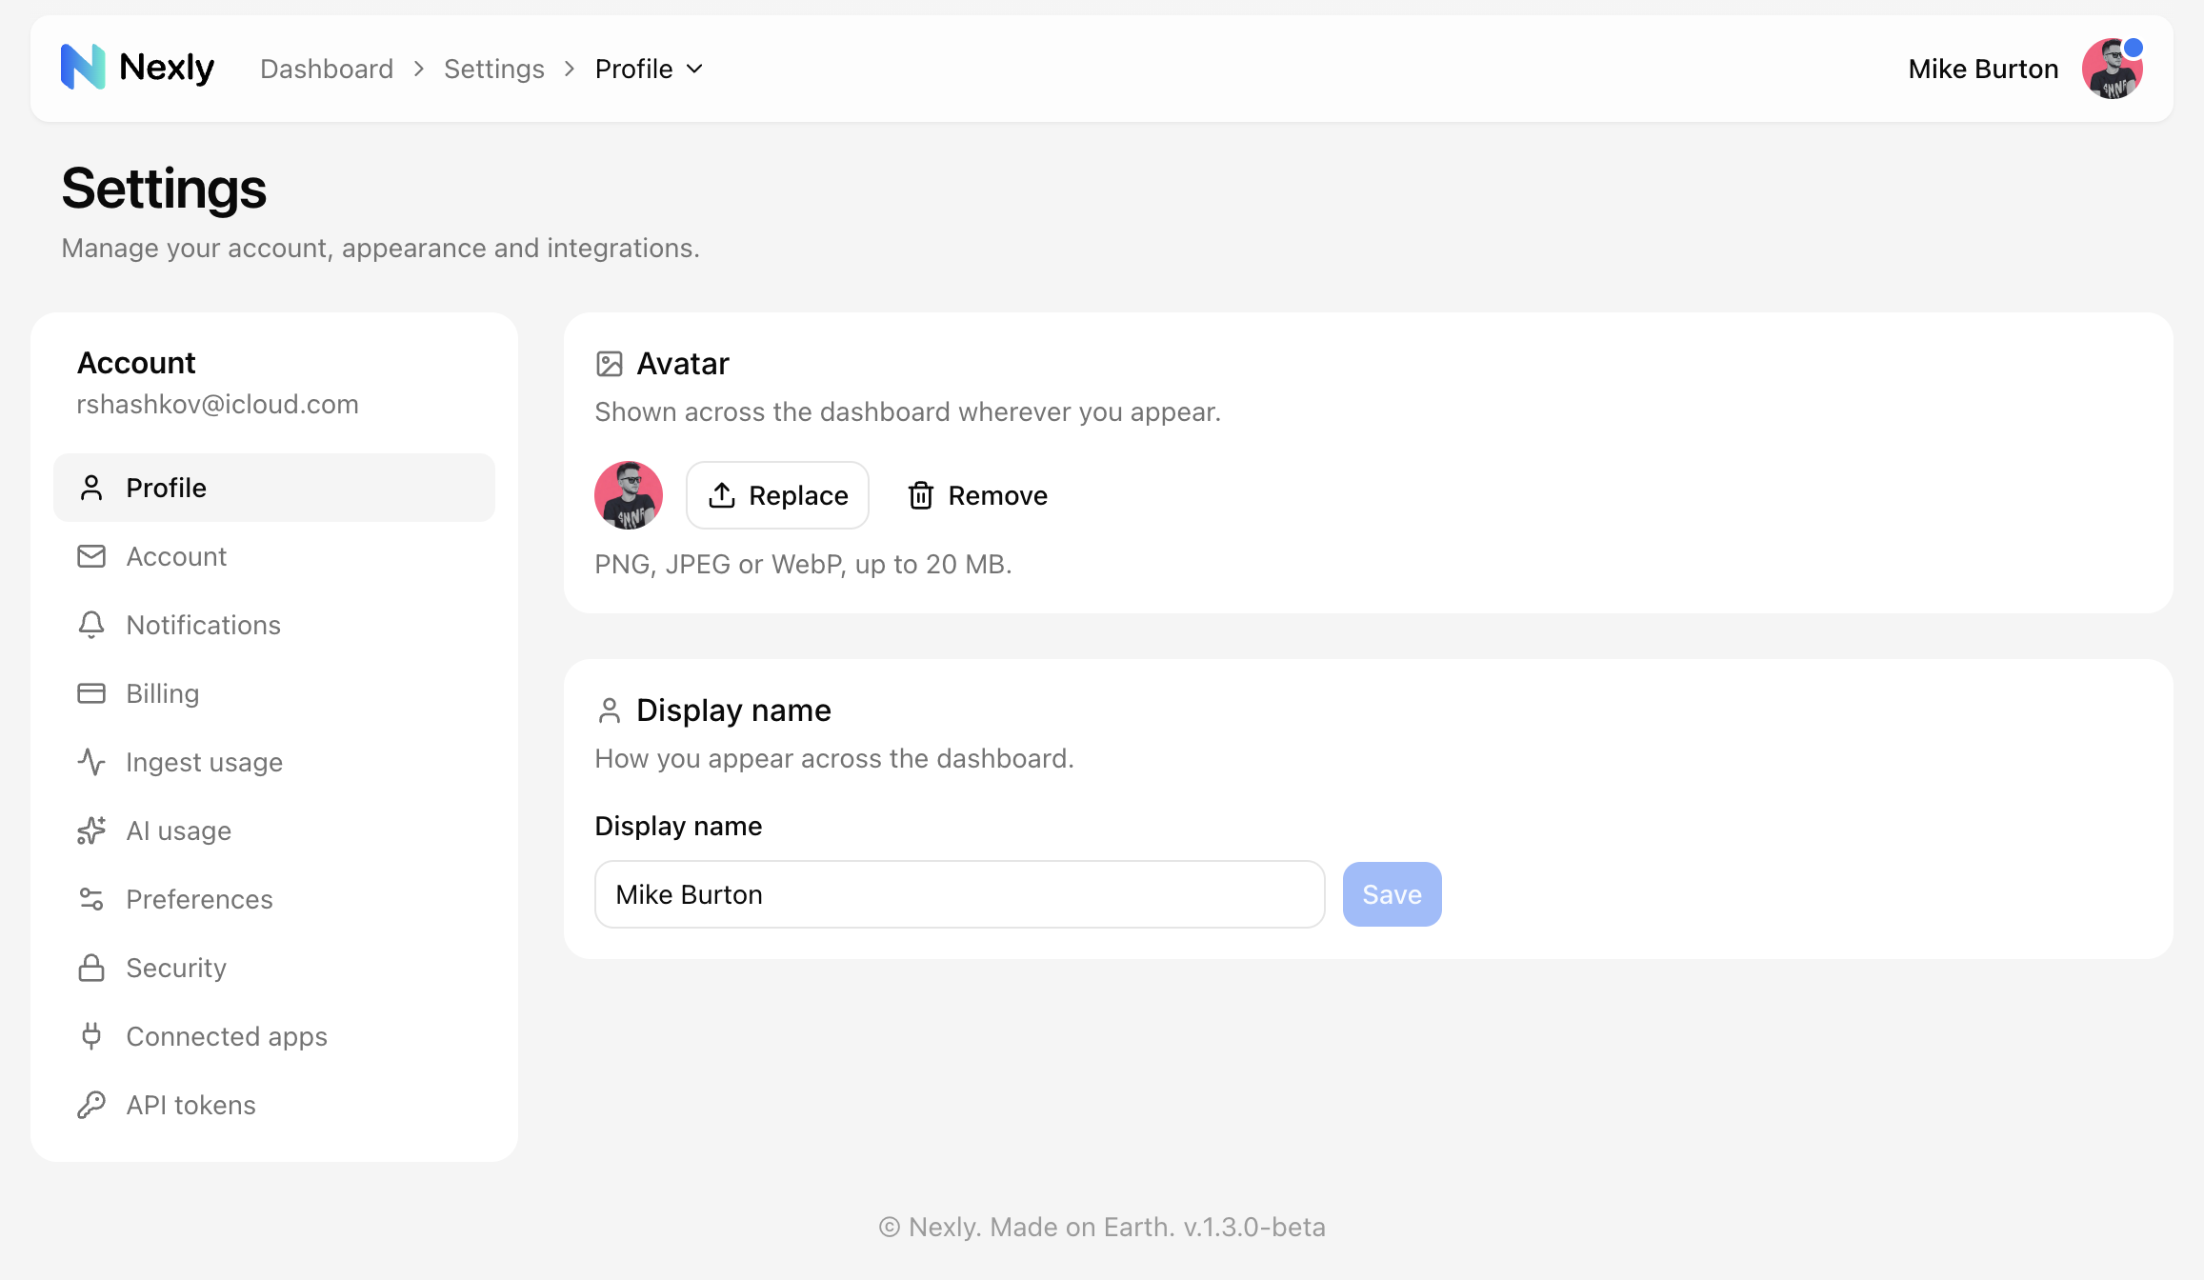Click the Remove avatar button
The width and height of the screenshot is (2204, 1280).
coord(977,495)
